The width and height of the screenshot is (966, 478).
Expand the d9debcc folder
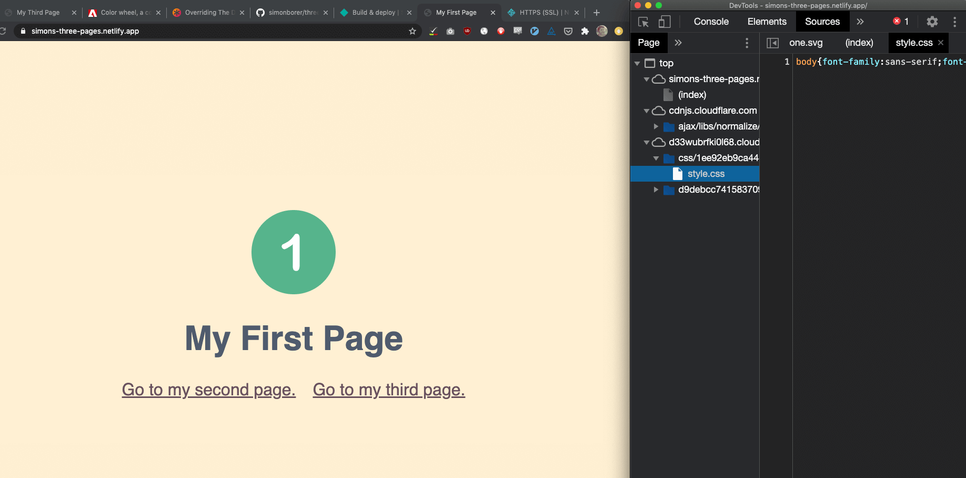[656, 190]
